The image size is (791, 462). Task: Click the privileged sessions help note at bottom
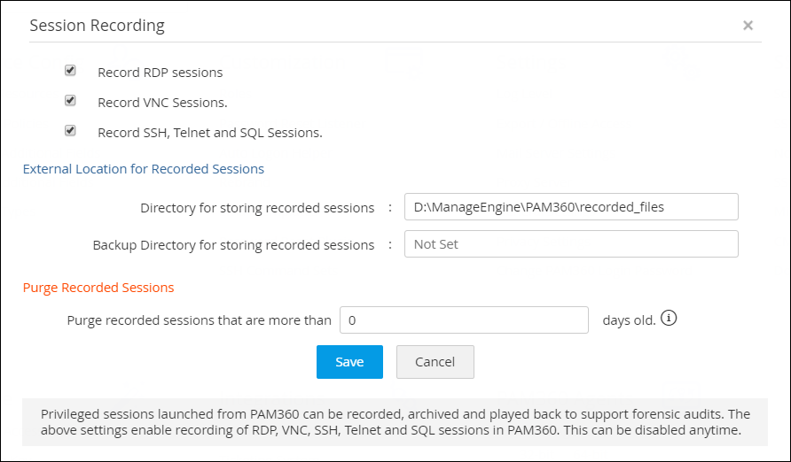[x=395, y=422]
